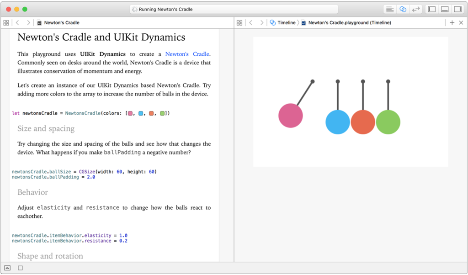This screenshot has height=275, width=468.
Task: Click the NewtonsCradle initializer name in code
Action: (83, 113)
